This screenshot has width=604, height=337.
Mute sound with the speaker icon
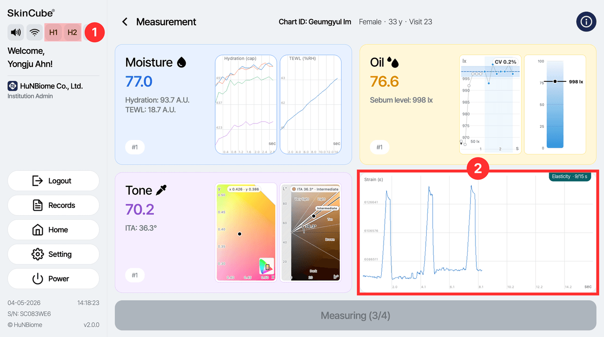(16, 33)
